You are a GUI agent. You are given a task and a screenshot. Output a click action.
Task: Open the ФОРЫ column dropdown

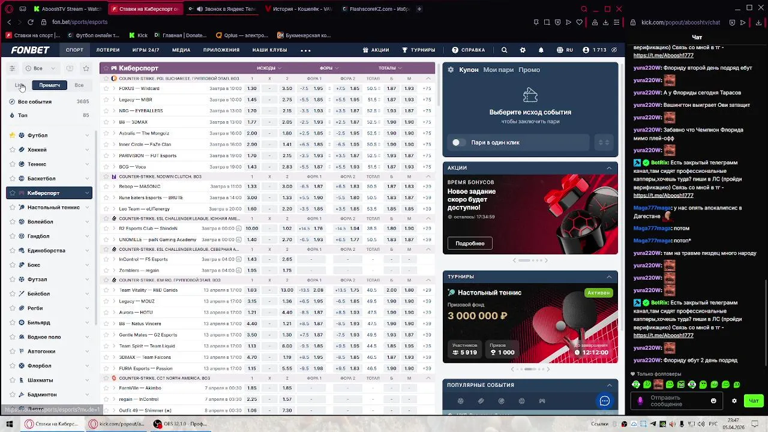click(329, 68)
